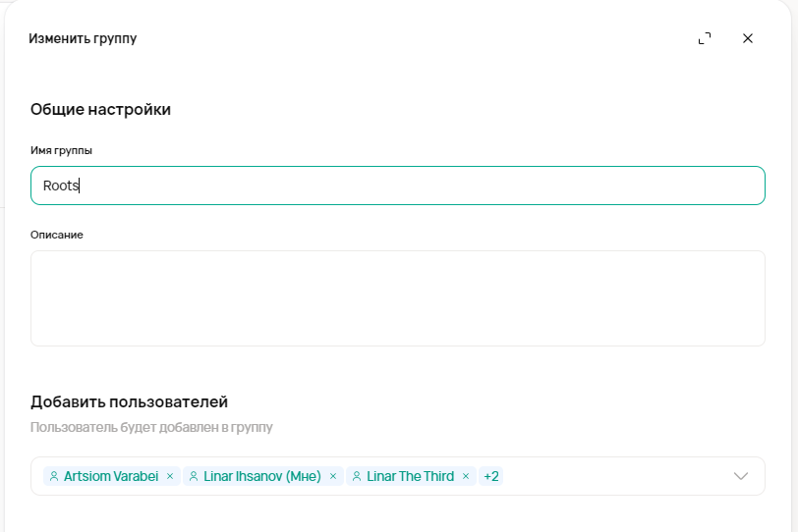Click the Добавить пользователей heading
Screen dimensions: 798x532
[129, 401]
